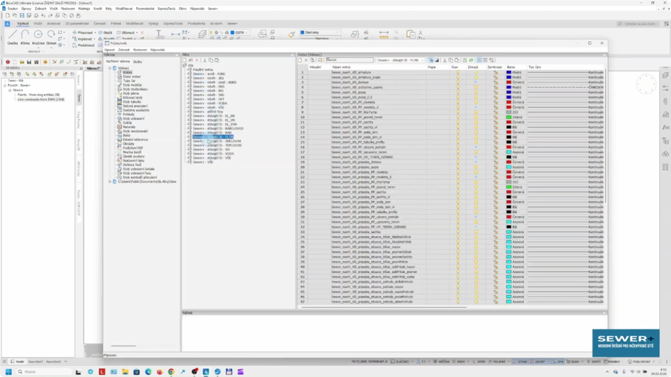Image resolution: width=671 pixels, height=377 pixels.
Task: Toggle on/off lightbulb for layer row 1
Action: coord(457,72)
